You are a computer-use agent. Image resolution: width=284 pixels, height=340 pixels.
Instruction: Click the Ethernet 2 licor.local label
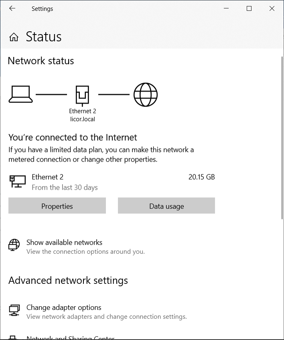click(x=83, y=115)
